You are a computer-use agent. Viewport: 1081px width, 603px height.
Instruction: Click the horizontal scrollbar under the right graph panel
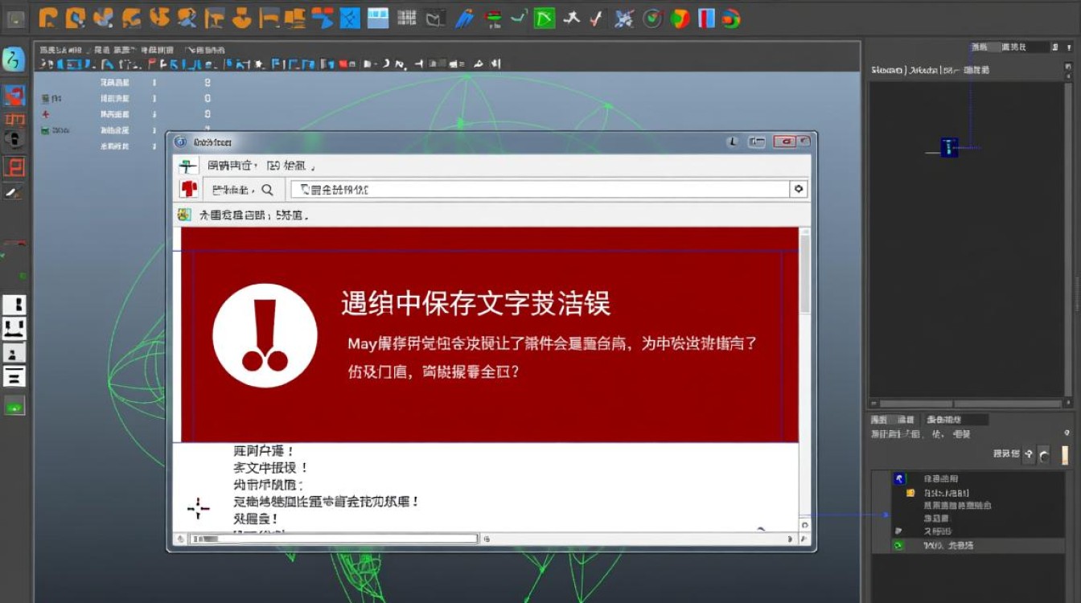pyautogui.click(x=971, y=404)
